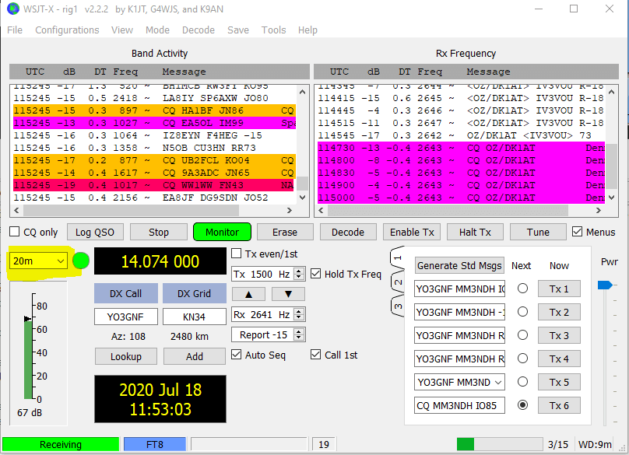
Task: Open the 20m band dropdown
Action: pyautogui.click(x=38, y=261)
